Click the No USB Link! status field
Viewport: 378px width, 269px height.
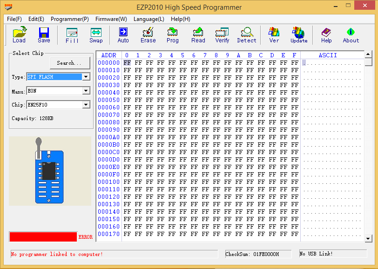(333, 254)
